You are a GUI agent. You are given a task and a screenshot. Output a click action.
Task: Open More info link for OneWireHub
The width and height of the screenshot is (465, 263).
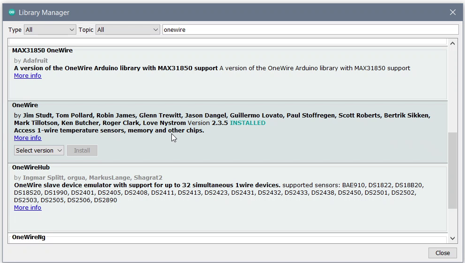(x=28, y=208)
